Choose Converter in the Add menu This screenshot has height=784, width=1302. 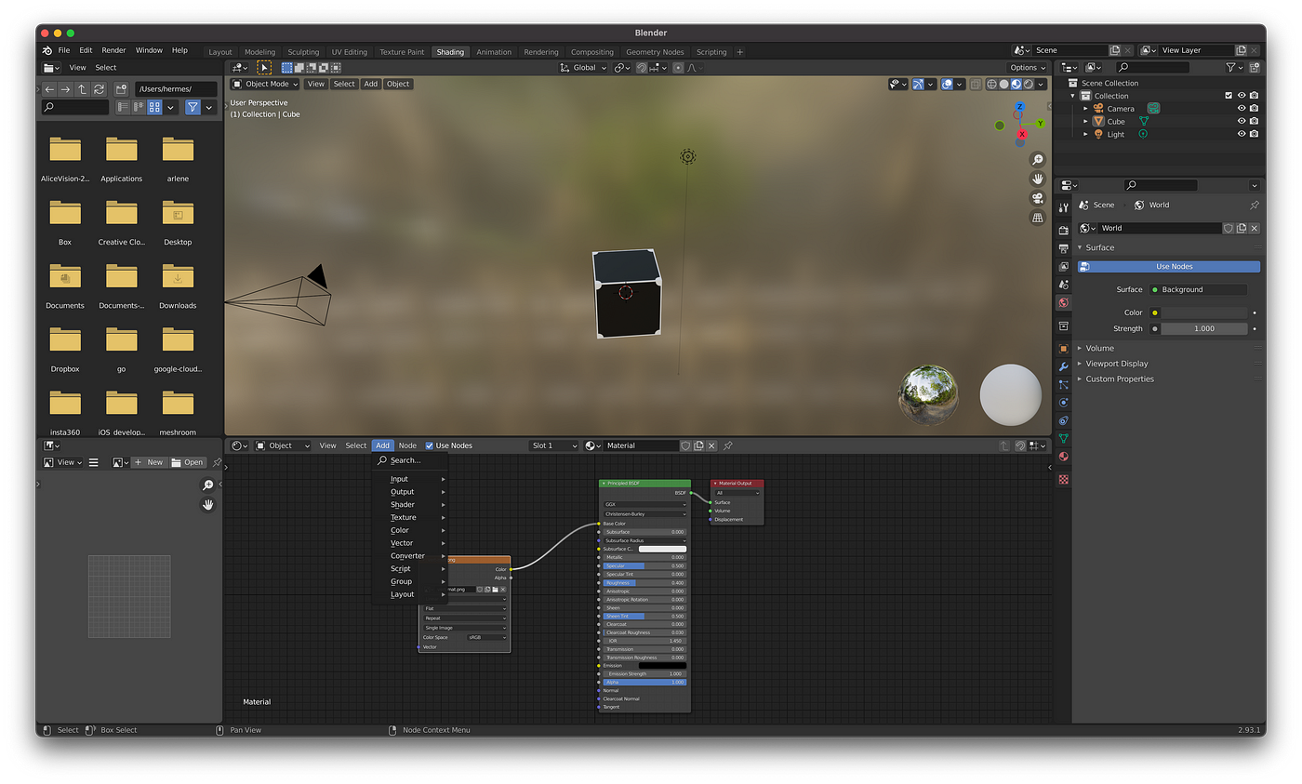[x=410, y=555]
